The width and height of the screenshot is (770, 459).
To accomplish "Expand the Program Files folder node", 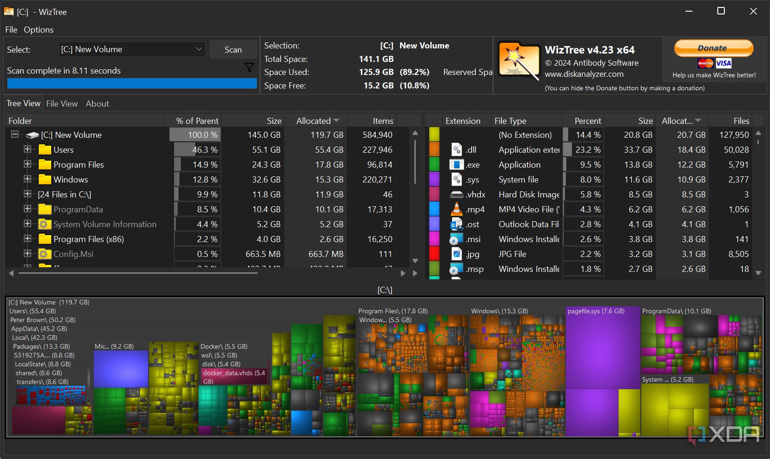I will [27, 164].
